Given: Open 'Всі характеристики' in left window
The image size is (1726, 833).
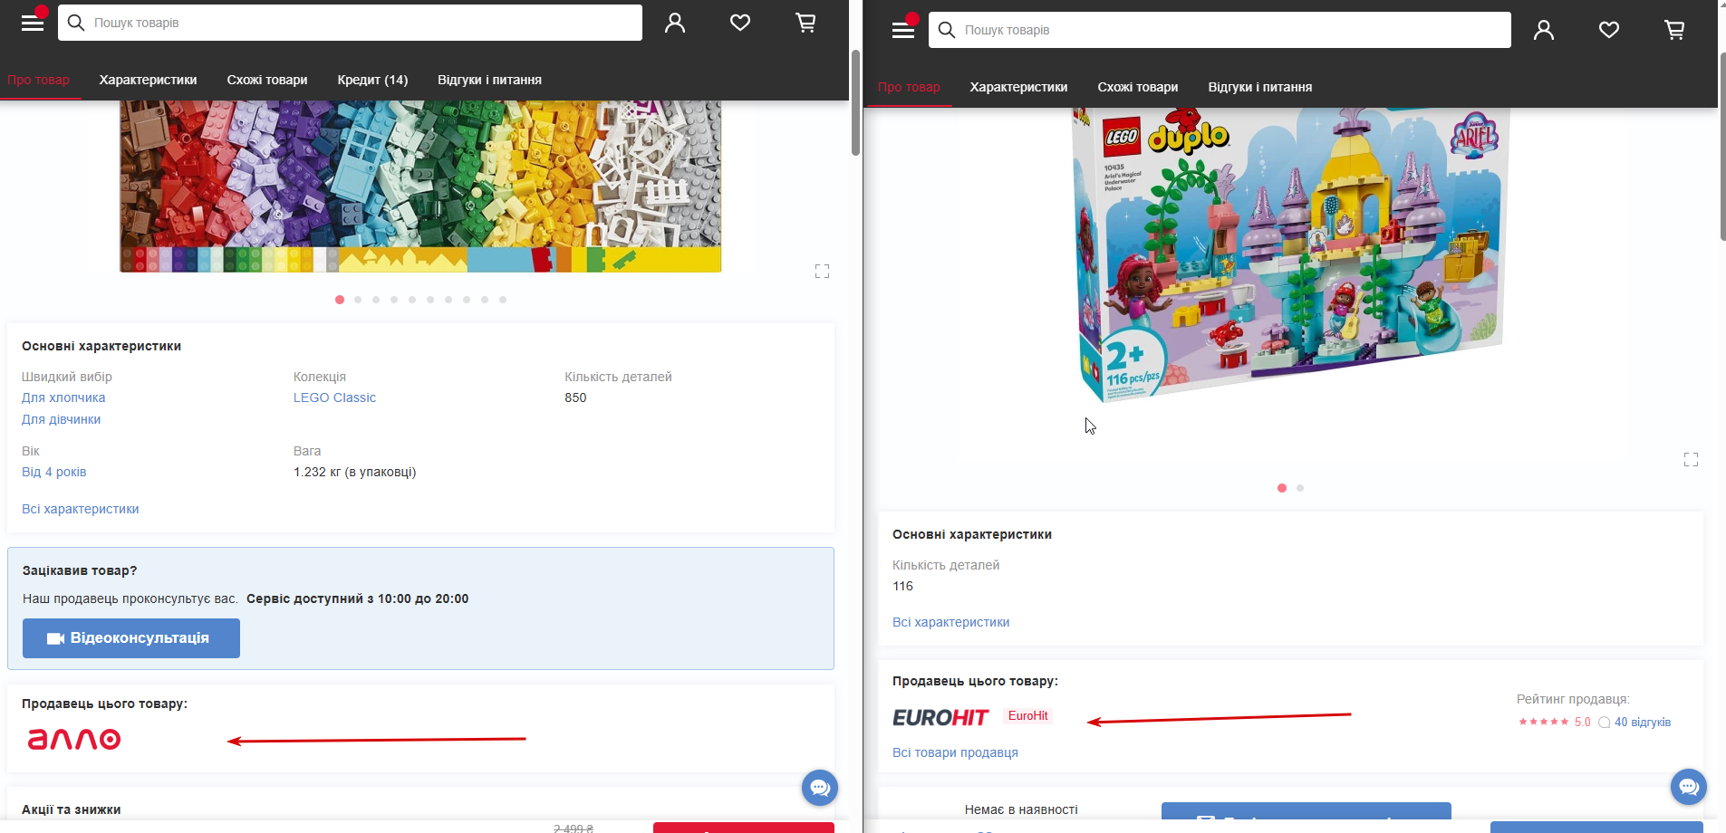Looking at the screenshot, I should coord(81,509).
